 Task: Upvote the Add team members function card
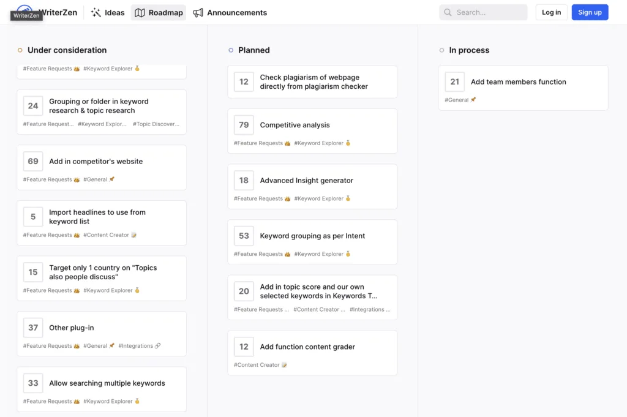point(454,81)
